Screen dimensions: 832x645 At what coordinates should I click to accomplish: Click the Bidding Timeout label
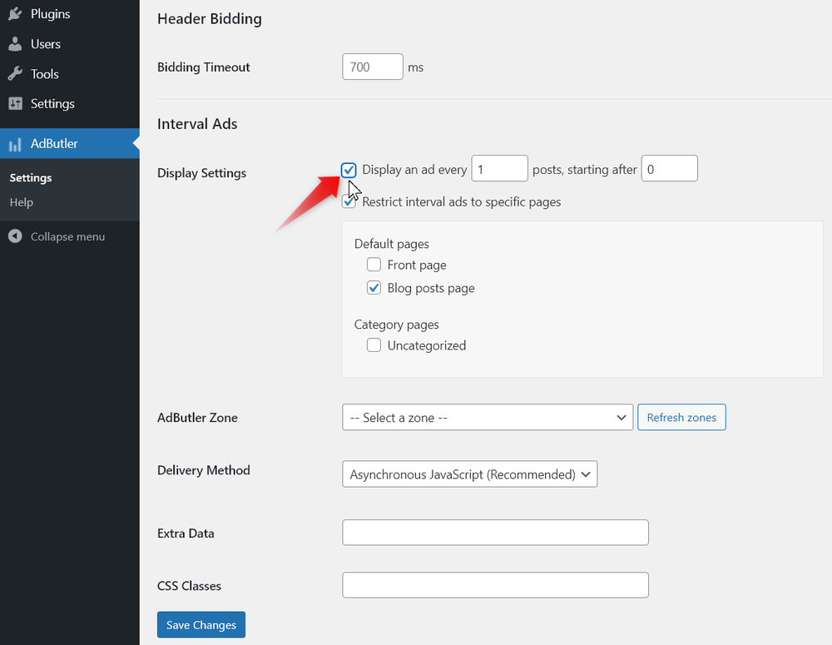tap(204, 67)
